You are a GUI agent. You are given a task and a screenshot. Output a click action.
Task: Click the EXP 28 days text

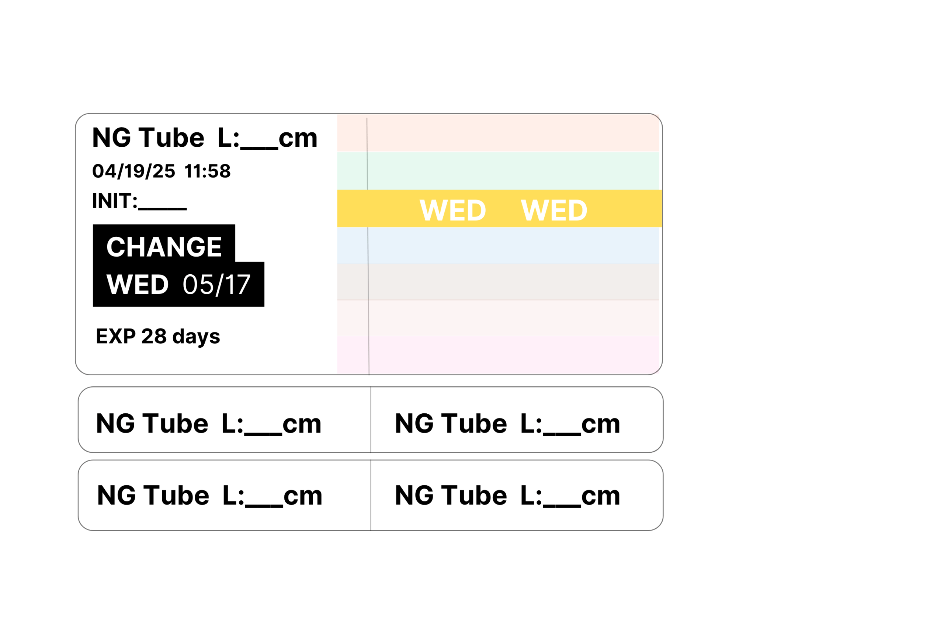tap(158, 336)
